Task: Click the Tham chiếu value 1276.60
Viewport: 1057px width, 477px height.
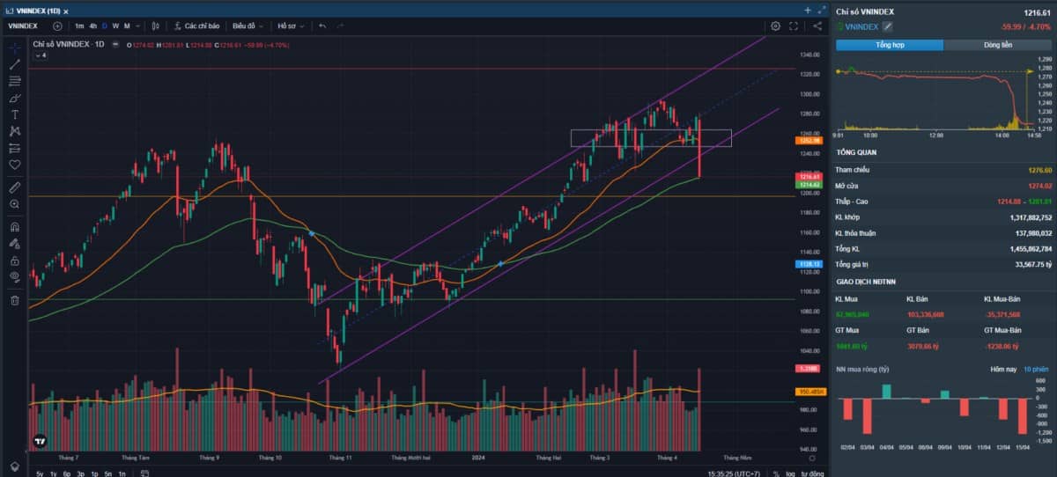Action: coord(1039,169)
